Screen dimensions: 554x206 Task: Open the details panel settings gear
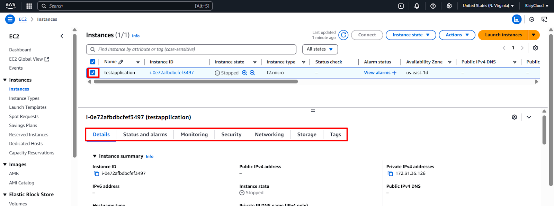pos(515,117)
